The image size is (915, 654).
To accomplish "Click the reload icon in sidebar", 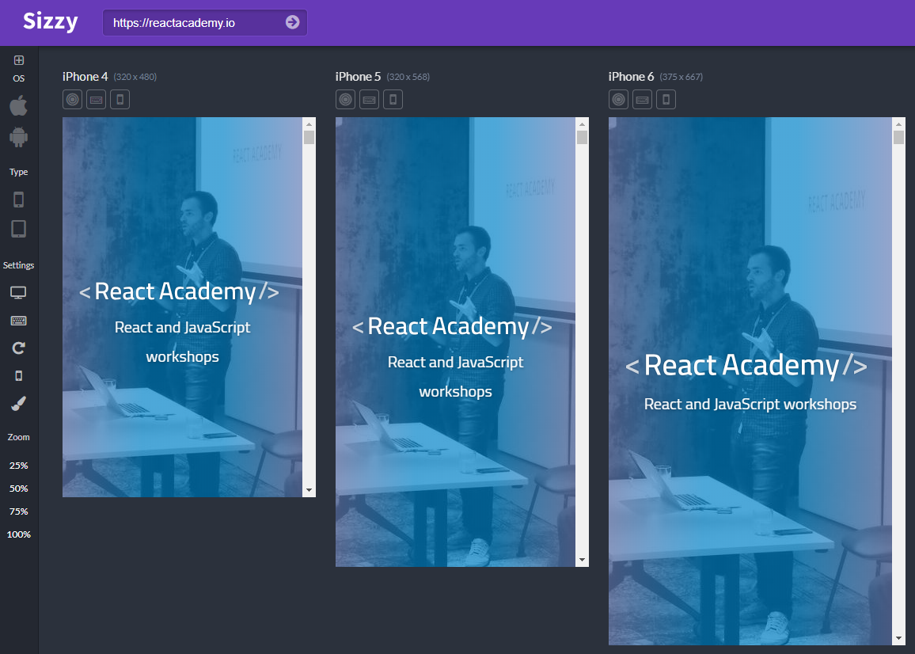I will [19, 348].
